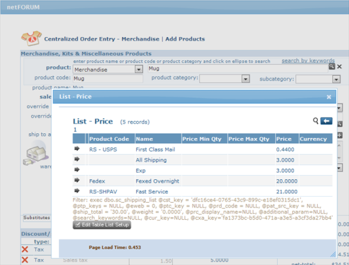
Task: Select the arrow icon for Fast Service row
Action: (77, 191)
